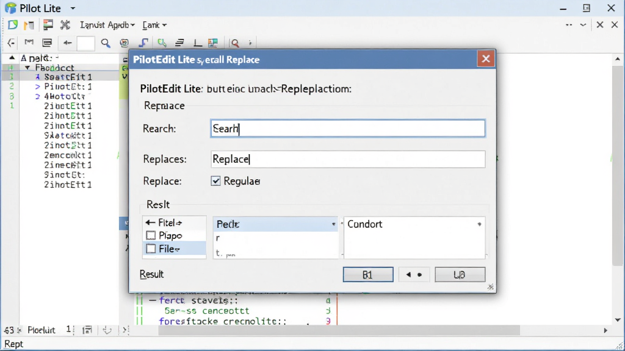
Task: Expand the PinotEt:1 tree node
Action: [x=37, y=87]
